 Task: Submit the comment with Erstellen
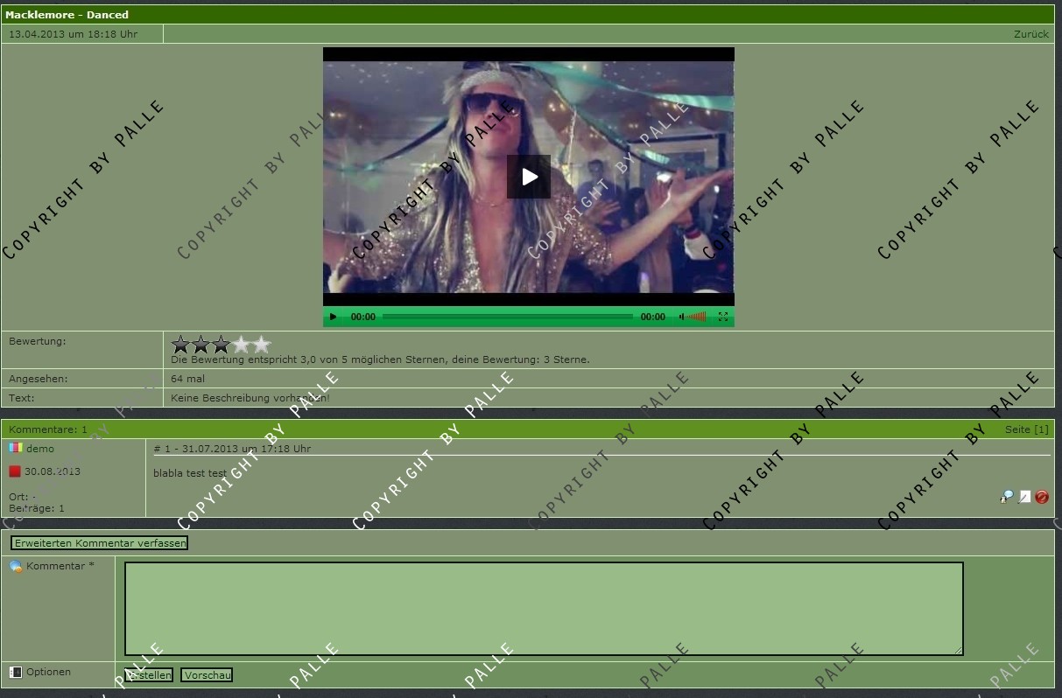pos(149,675)
